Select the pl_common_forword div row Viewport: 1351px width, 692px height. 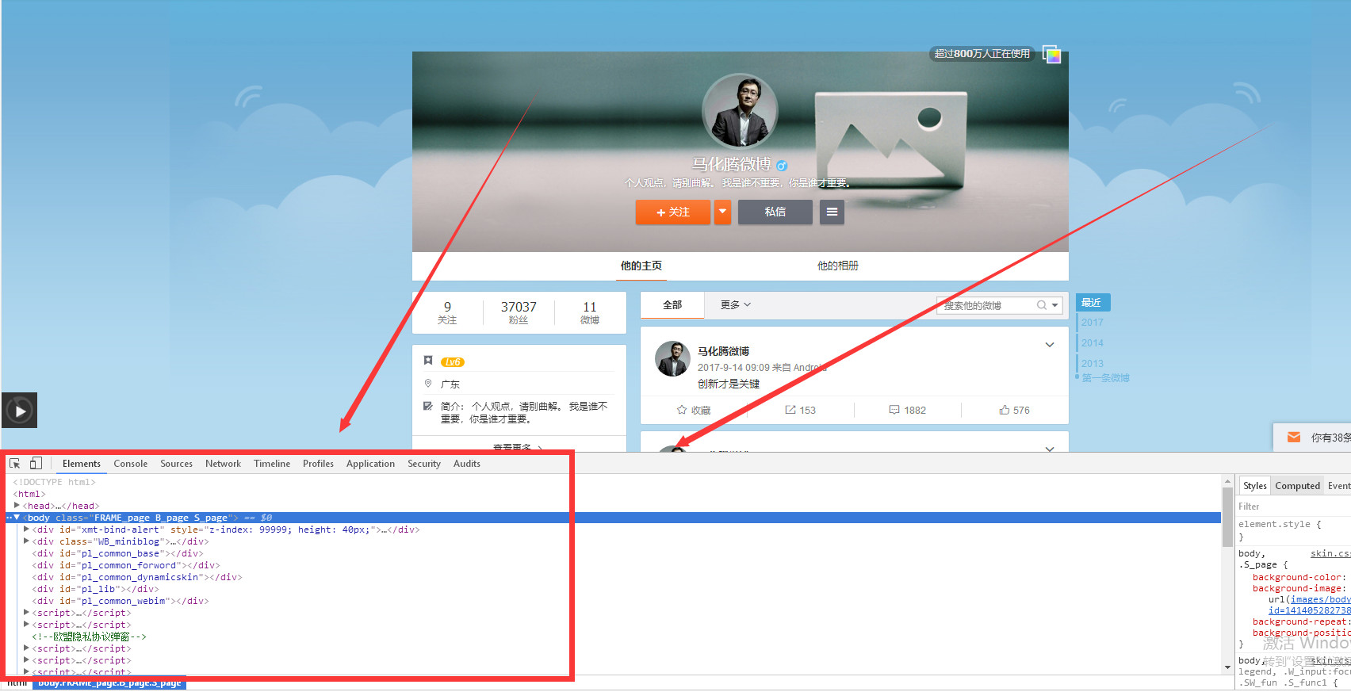(x=126, y=565)
